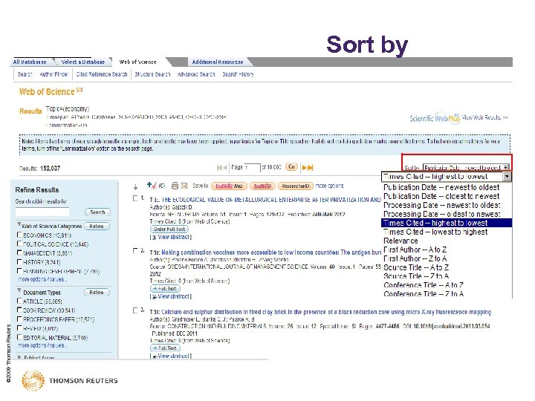Select highlighted Times Cited highest to lowest

point(447,223)
